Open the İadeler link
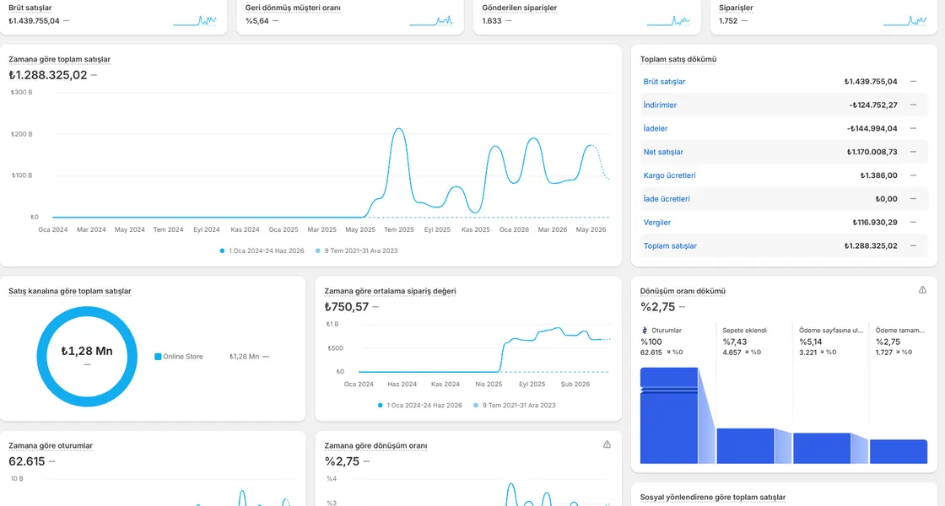The width and height of the screenshot is (945, 506). click(x=655, y=128)
